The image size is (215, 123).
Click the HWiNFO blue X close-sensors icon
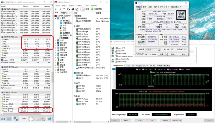point(50,119)
